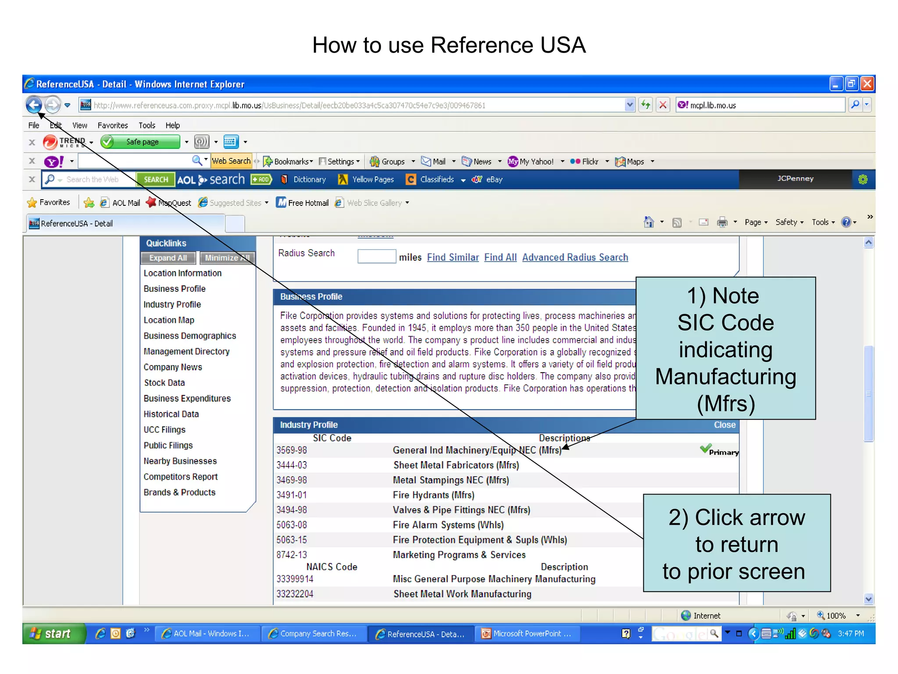Click the Help question mark icon

coord(846,222)
